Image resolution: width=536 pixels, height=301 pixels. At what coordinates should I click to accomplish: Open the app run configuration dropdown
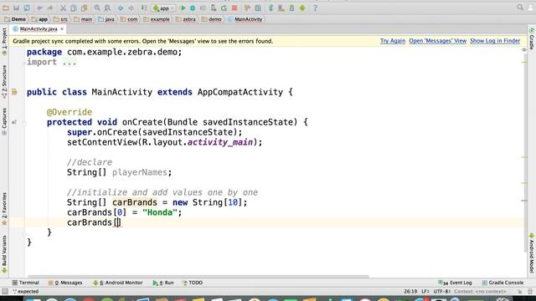tap(164, 8)
